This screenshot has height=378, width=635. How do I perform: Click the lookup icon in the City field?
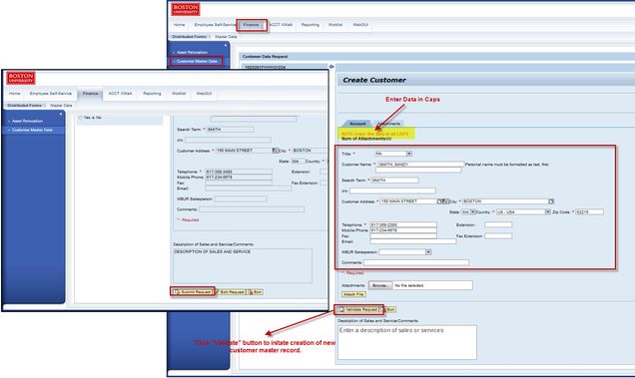point(551,201)
